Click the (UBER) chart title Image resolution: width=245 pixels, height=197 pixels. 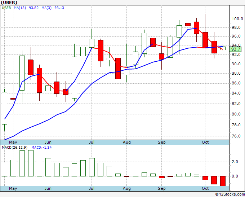(9, 3)
